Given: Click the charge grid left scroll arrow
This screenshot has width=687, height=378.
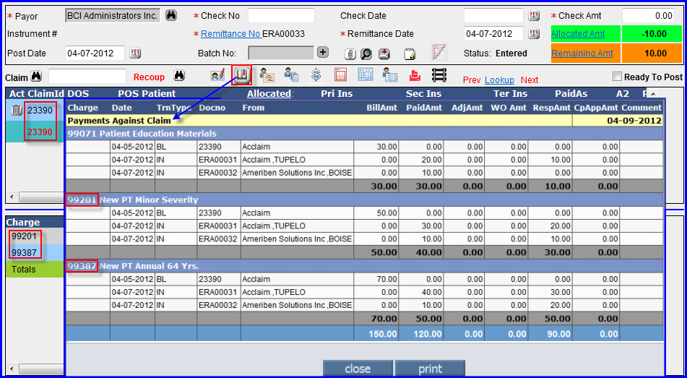Looking at the screenshot, I should click(12, 369).
